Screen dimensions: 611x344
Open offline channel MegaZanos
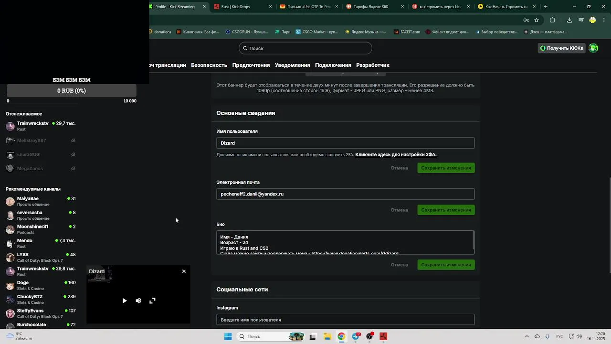[x=41, y=168]
